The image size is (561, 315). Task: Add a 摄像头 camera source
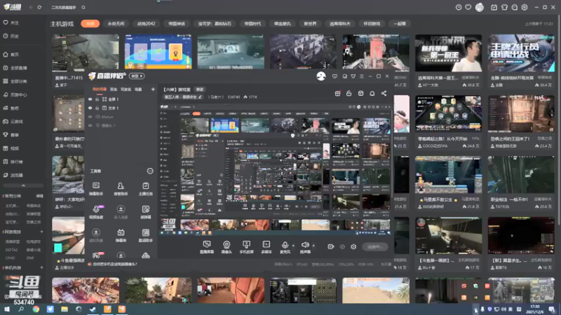click(227, 247)
